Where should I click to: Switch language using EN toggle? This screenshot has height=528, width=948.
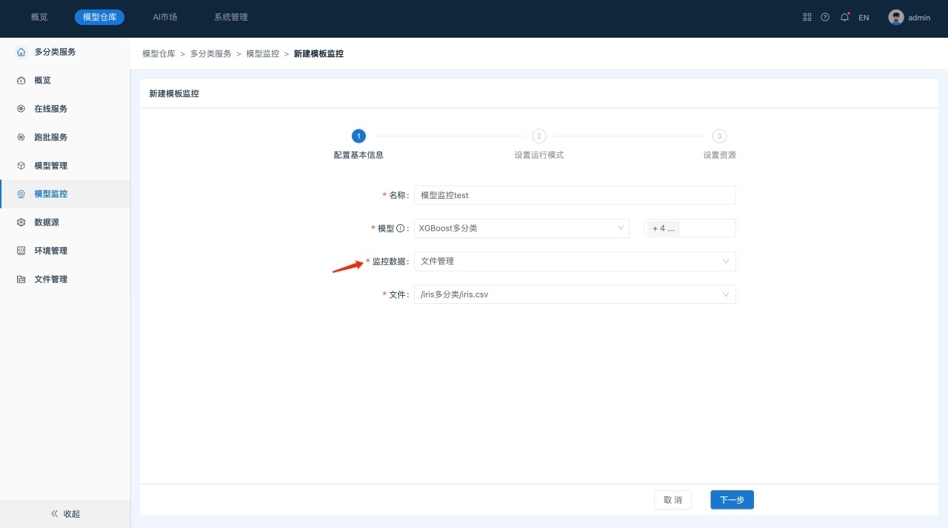[864, 18]
